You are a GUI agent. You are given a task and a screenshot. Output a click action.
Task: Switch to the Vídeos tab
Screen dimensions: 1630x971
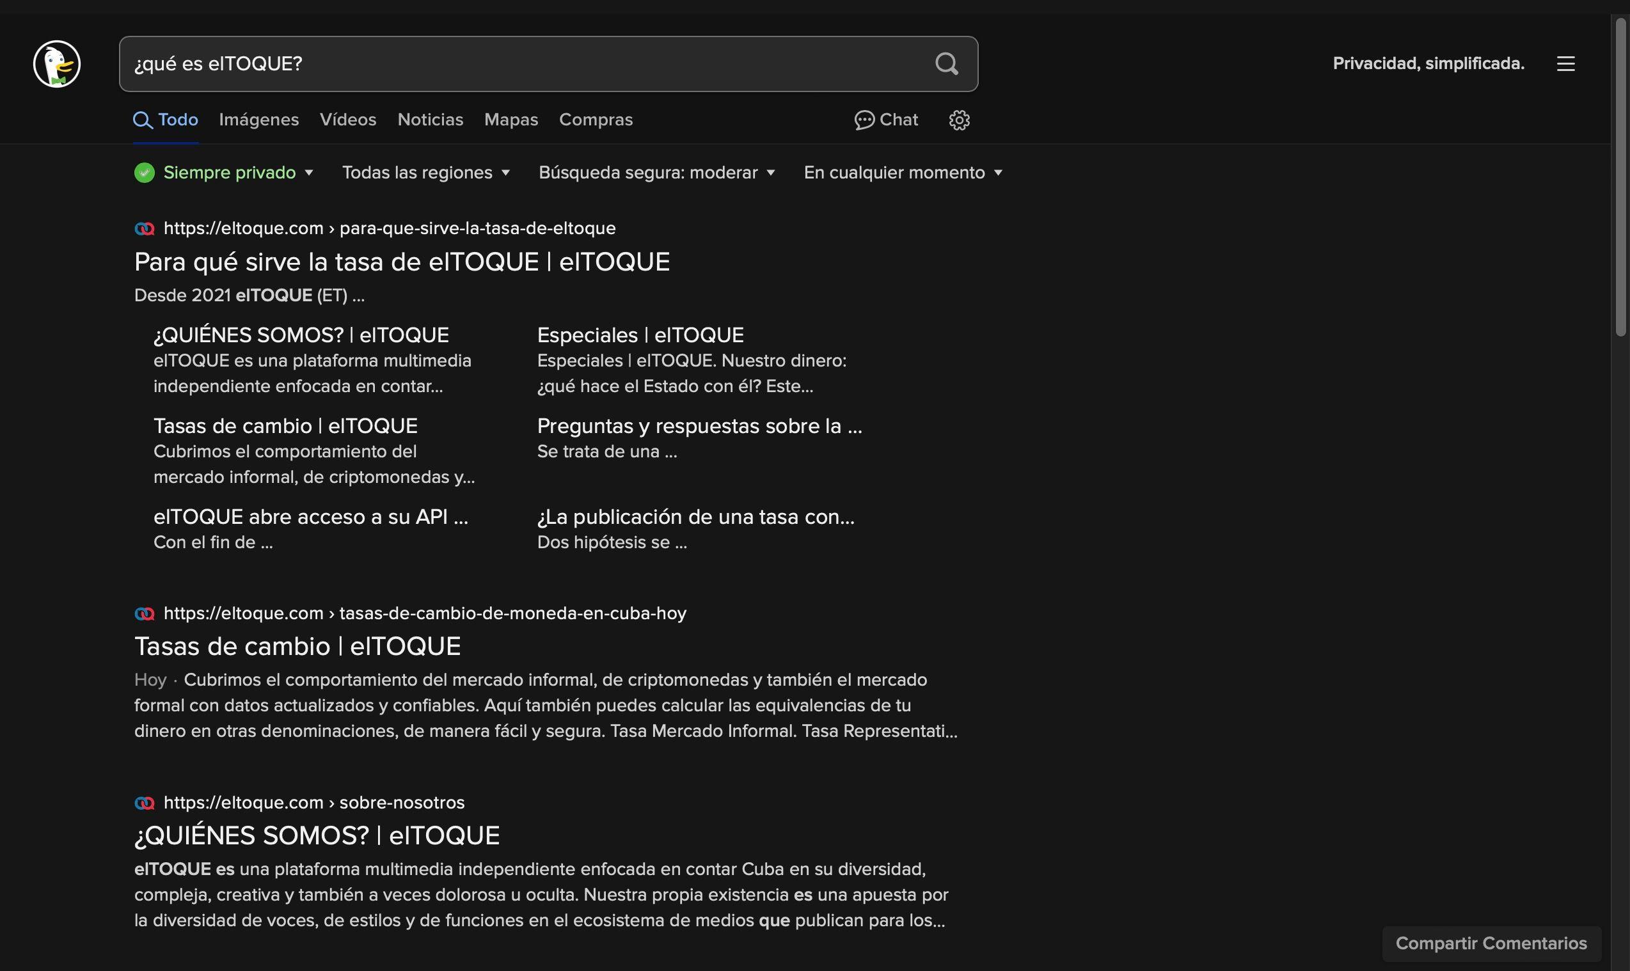(x=348, y=120)
